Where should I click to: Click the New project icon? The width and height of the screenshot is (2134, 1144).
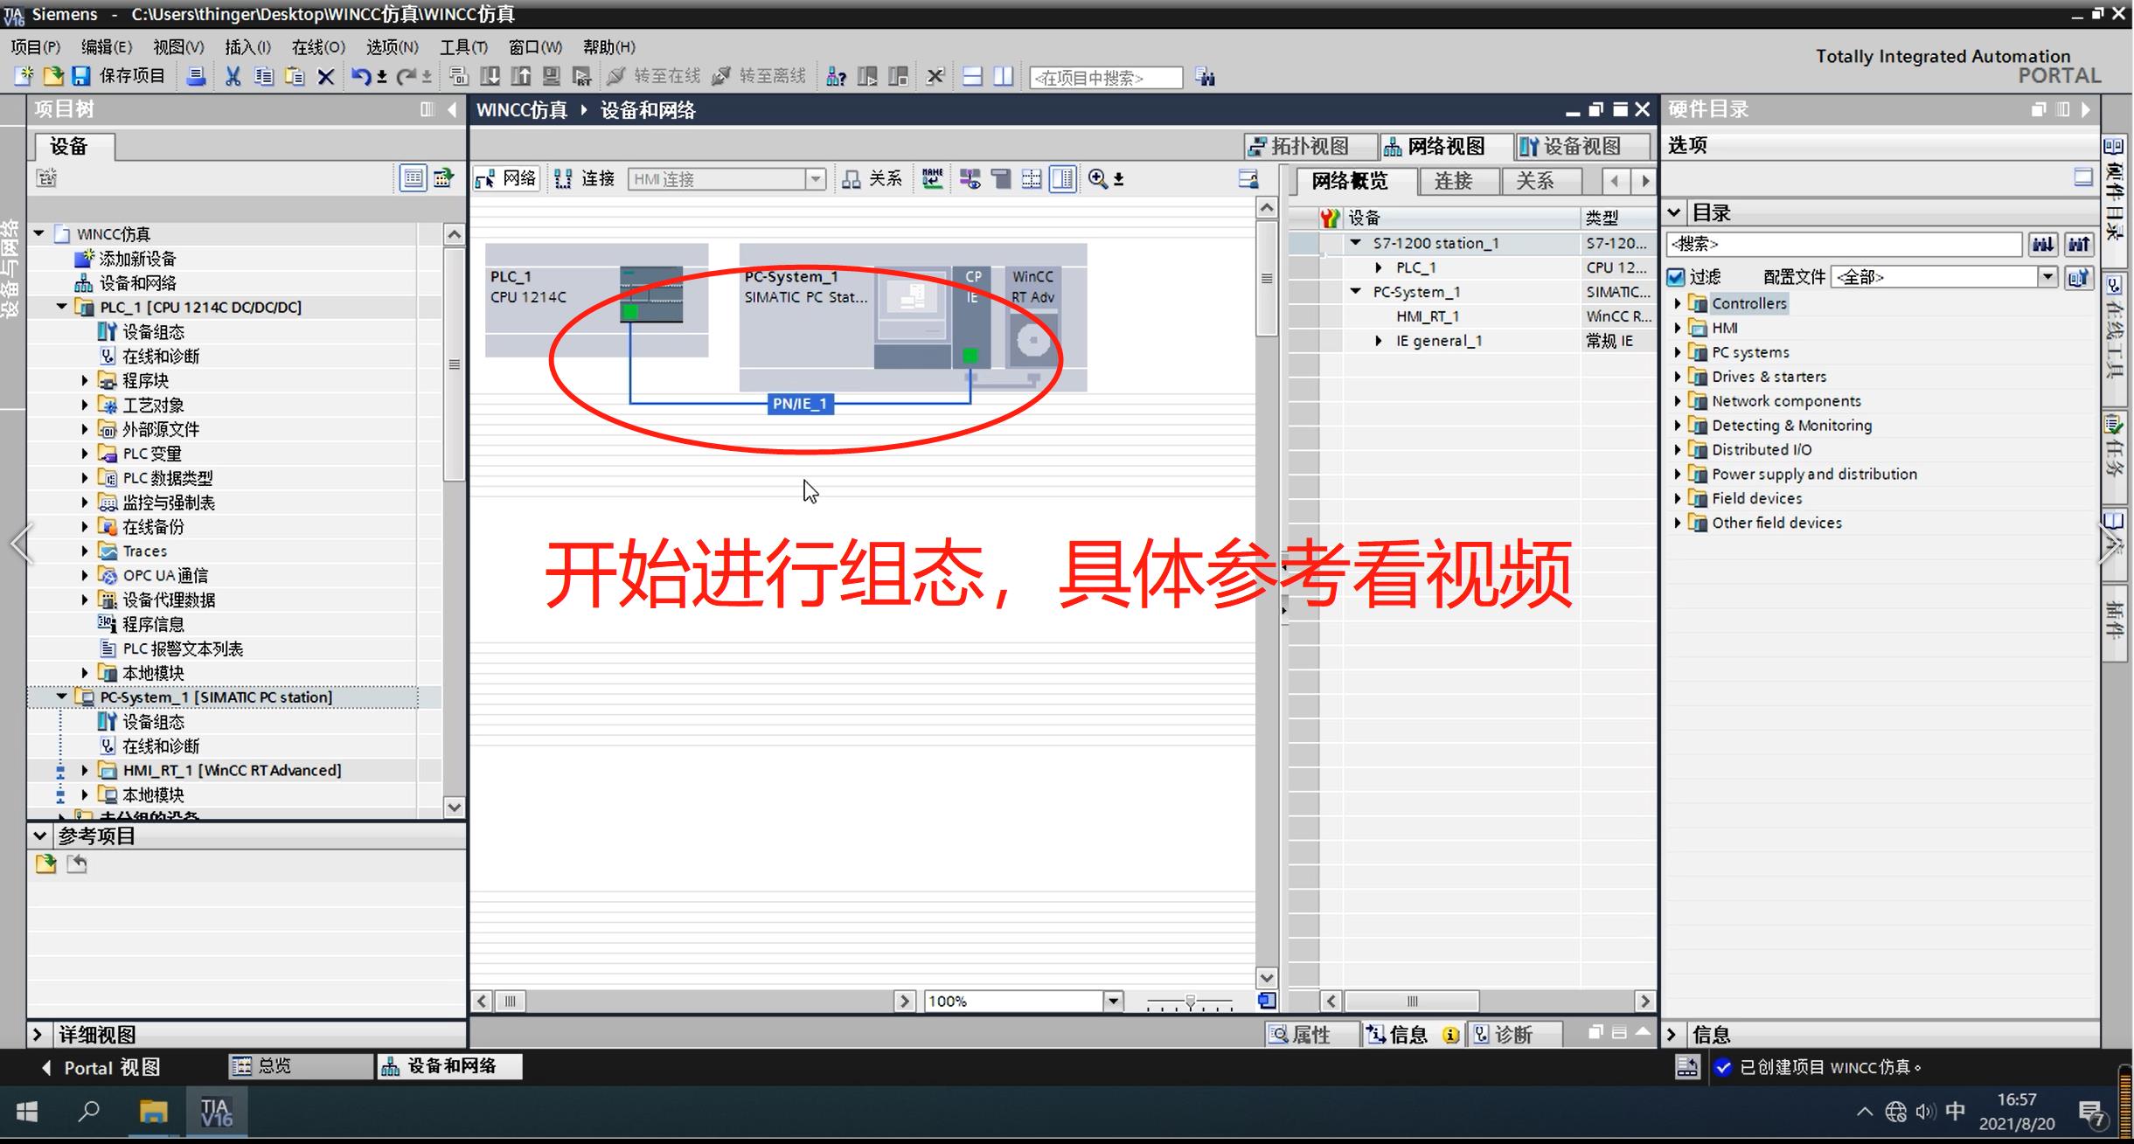click(x=24, y=77)
